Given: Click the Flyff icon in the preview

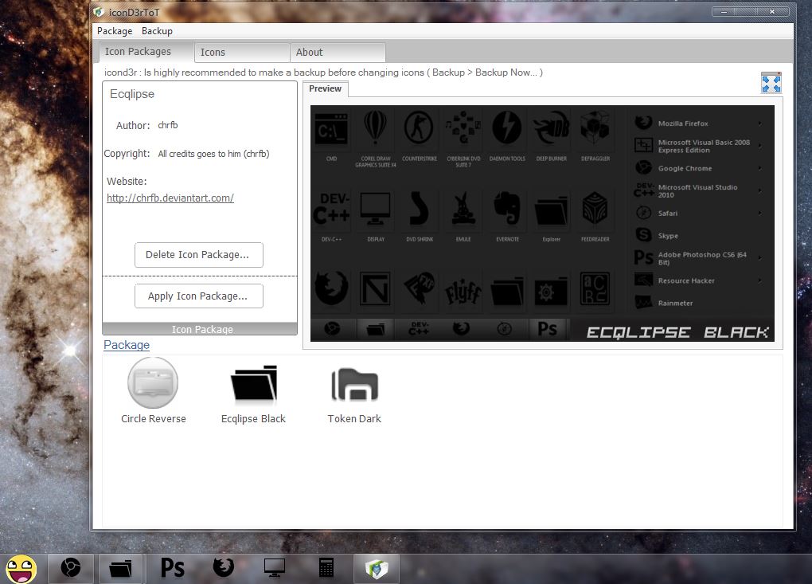Looking at the screenshot, I should [x=463, y=290].
